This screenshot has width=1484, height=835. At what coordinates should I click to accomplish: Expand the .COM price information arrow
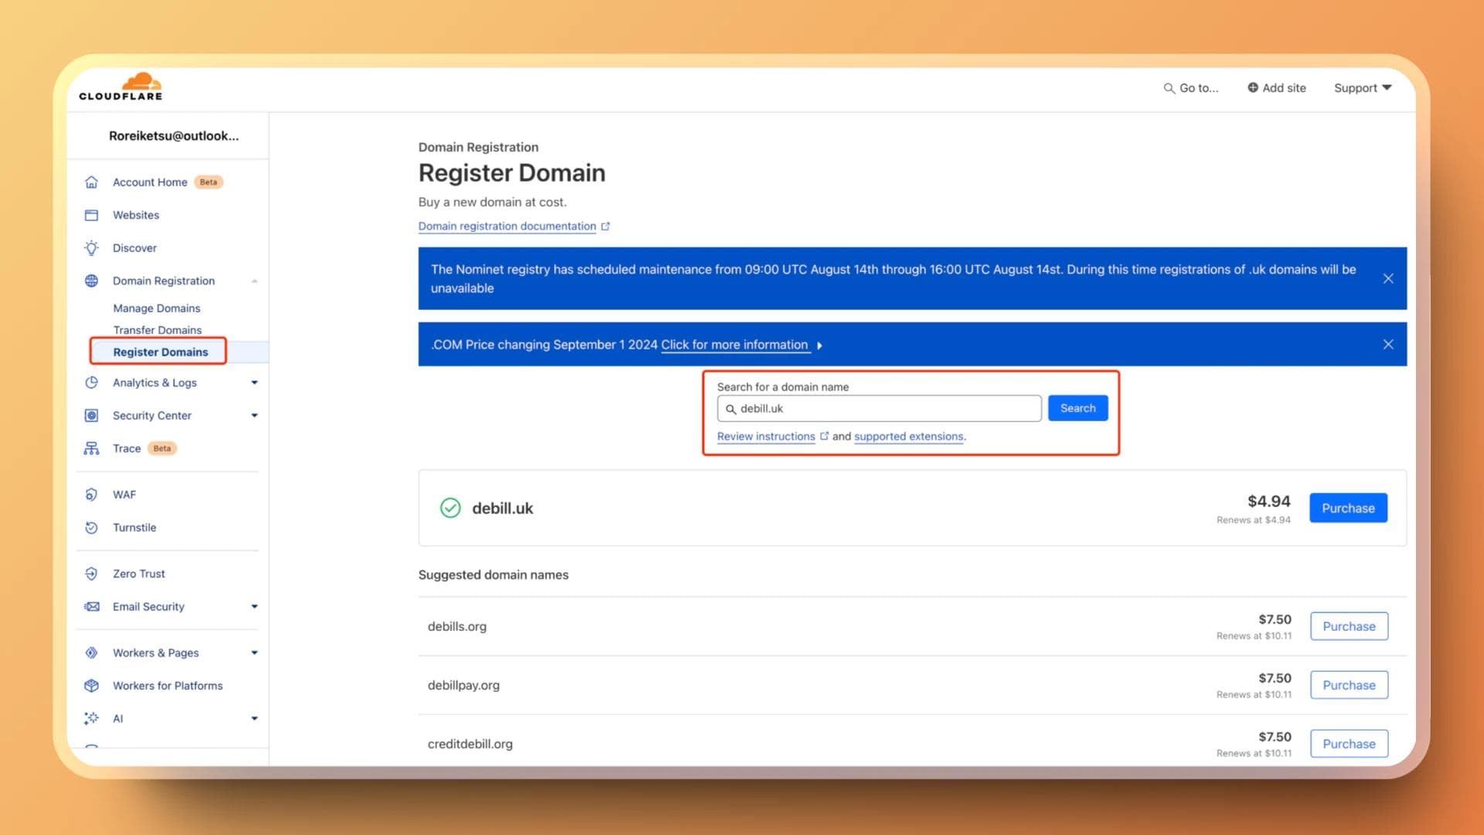click(x=819, y=346)
